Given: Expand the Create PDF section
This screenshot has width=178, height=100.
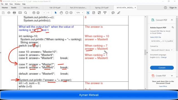Looking at the screenshot, I should (x=172, y=76).
